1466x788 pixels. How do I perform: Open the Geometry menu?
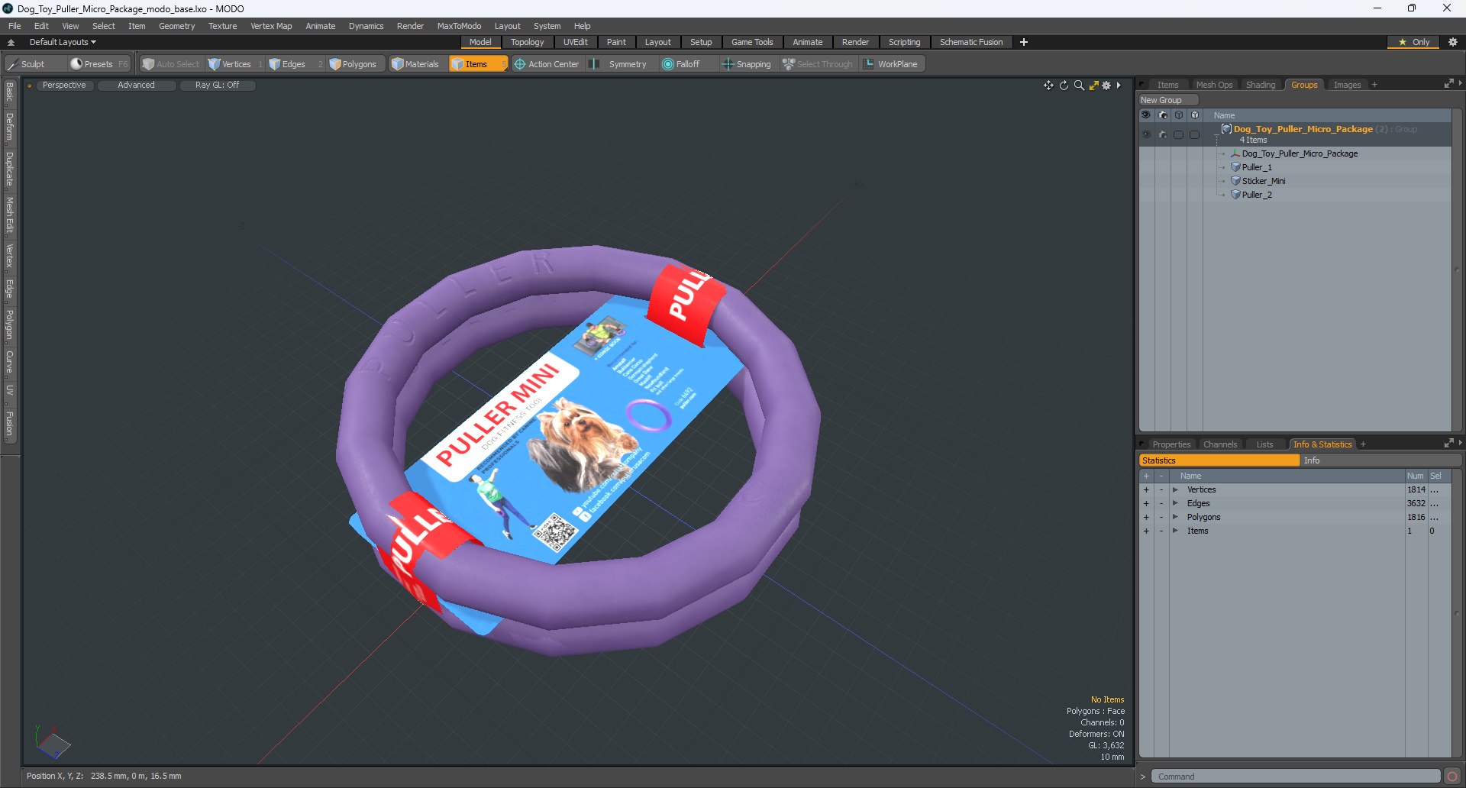pyautogui.click(x=176, y=26)
